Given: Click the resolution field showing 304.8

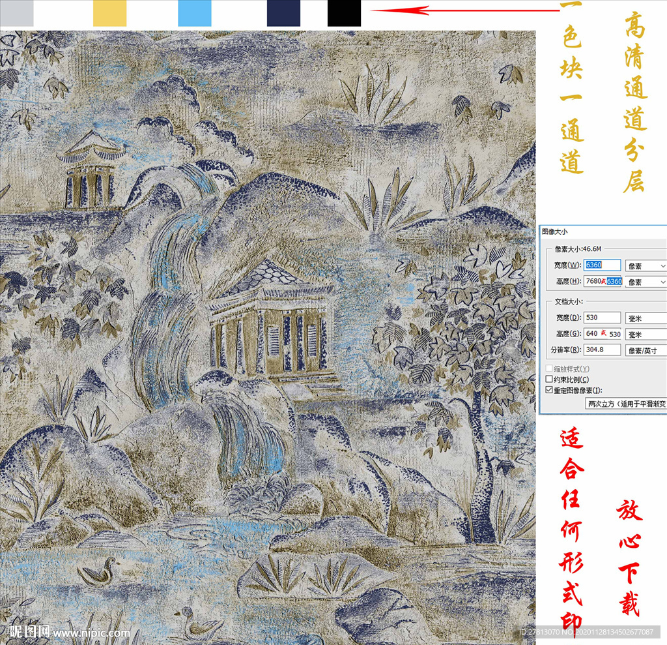Looking at the screenshot, I should [x=602, y=350].
